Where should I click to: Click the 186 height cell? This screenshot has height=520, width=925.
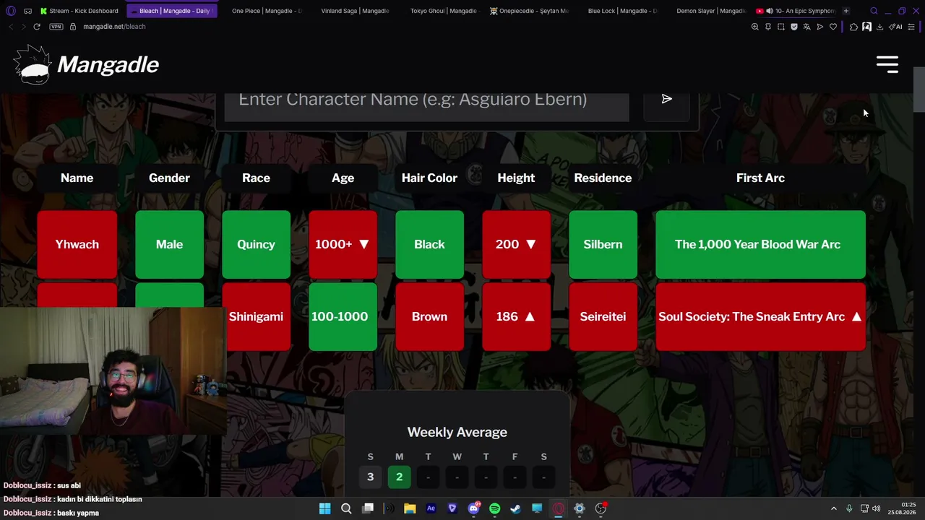tap(516, 316)
